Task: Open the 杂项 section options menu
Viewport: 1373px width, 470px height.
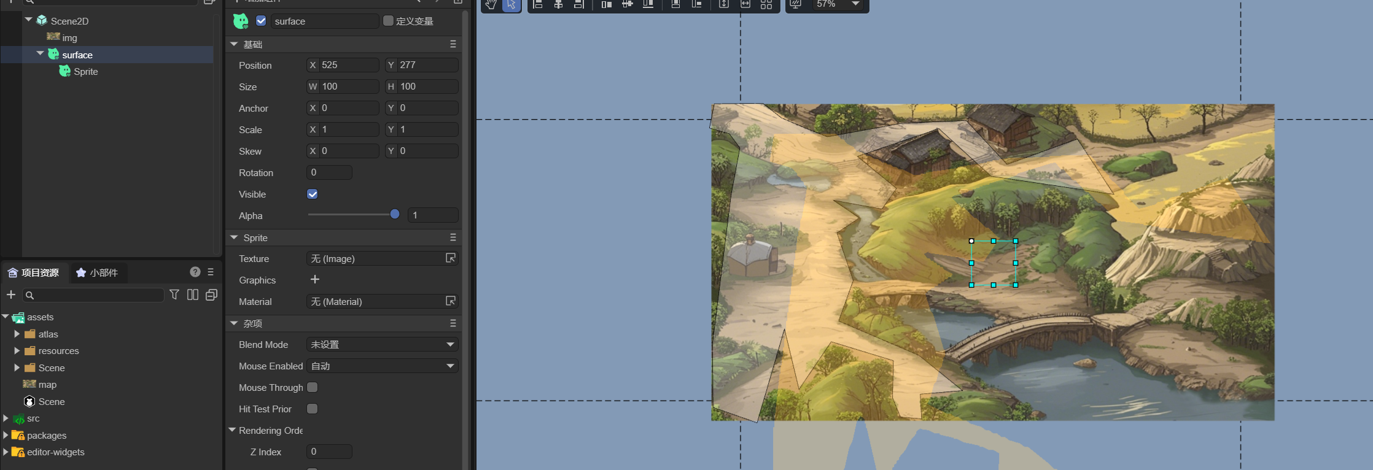Action: point(453,323)
